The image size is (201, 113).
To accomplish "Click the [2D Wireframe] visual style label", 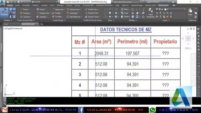I will click(x=16, y=29).
